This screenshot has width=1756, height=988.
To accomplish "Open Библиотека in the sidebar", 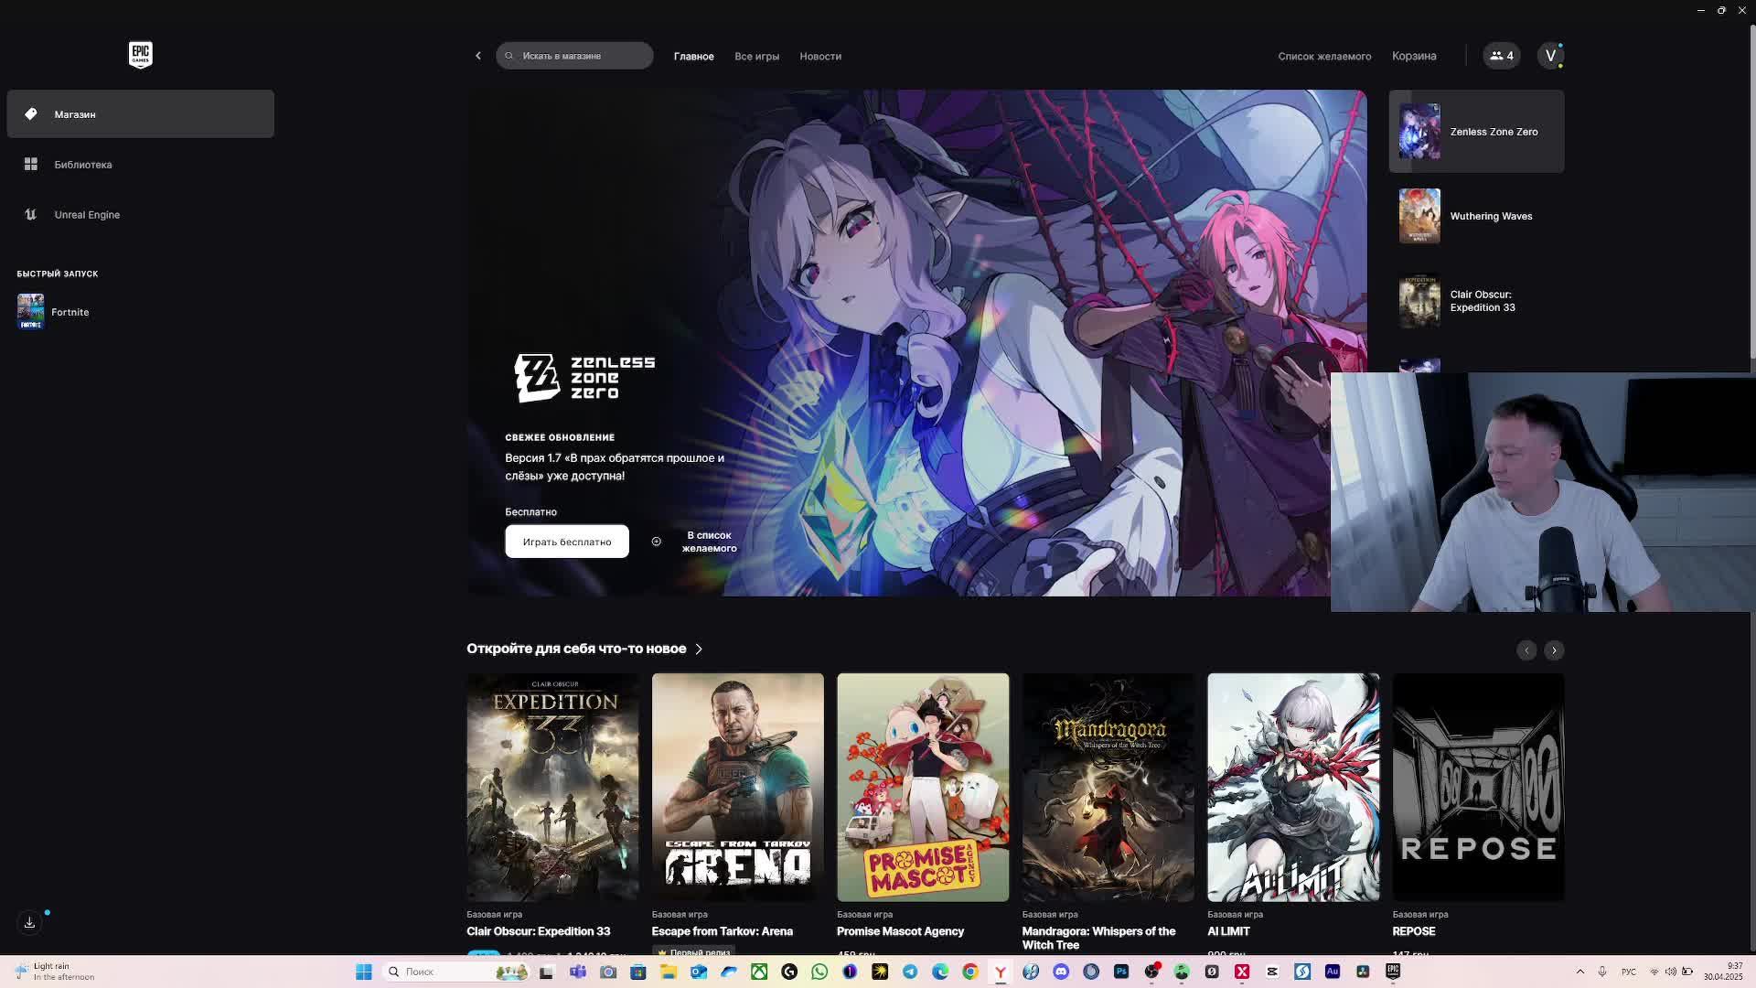I will 140,165.
